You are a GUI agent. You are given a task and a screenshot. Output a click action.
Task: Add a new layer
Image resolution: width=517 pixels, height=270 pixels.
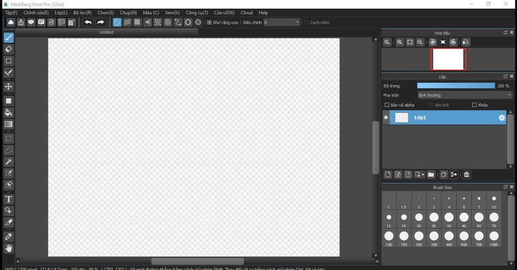(x=388, y=175)
